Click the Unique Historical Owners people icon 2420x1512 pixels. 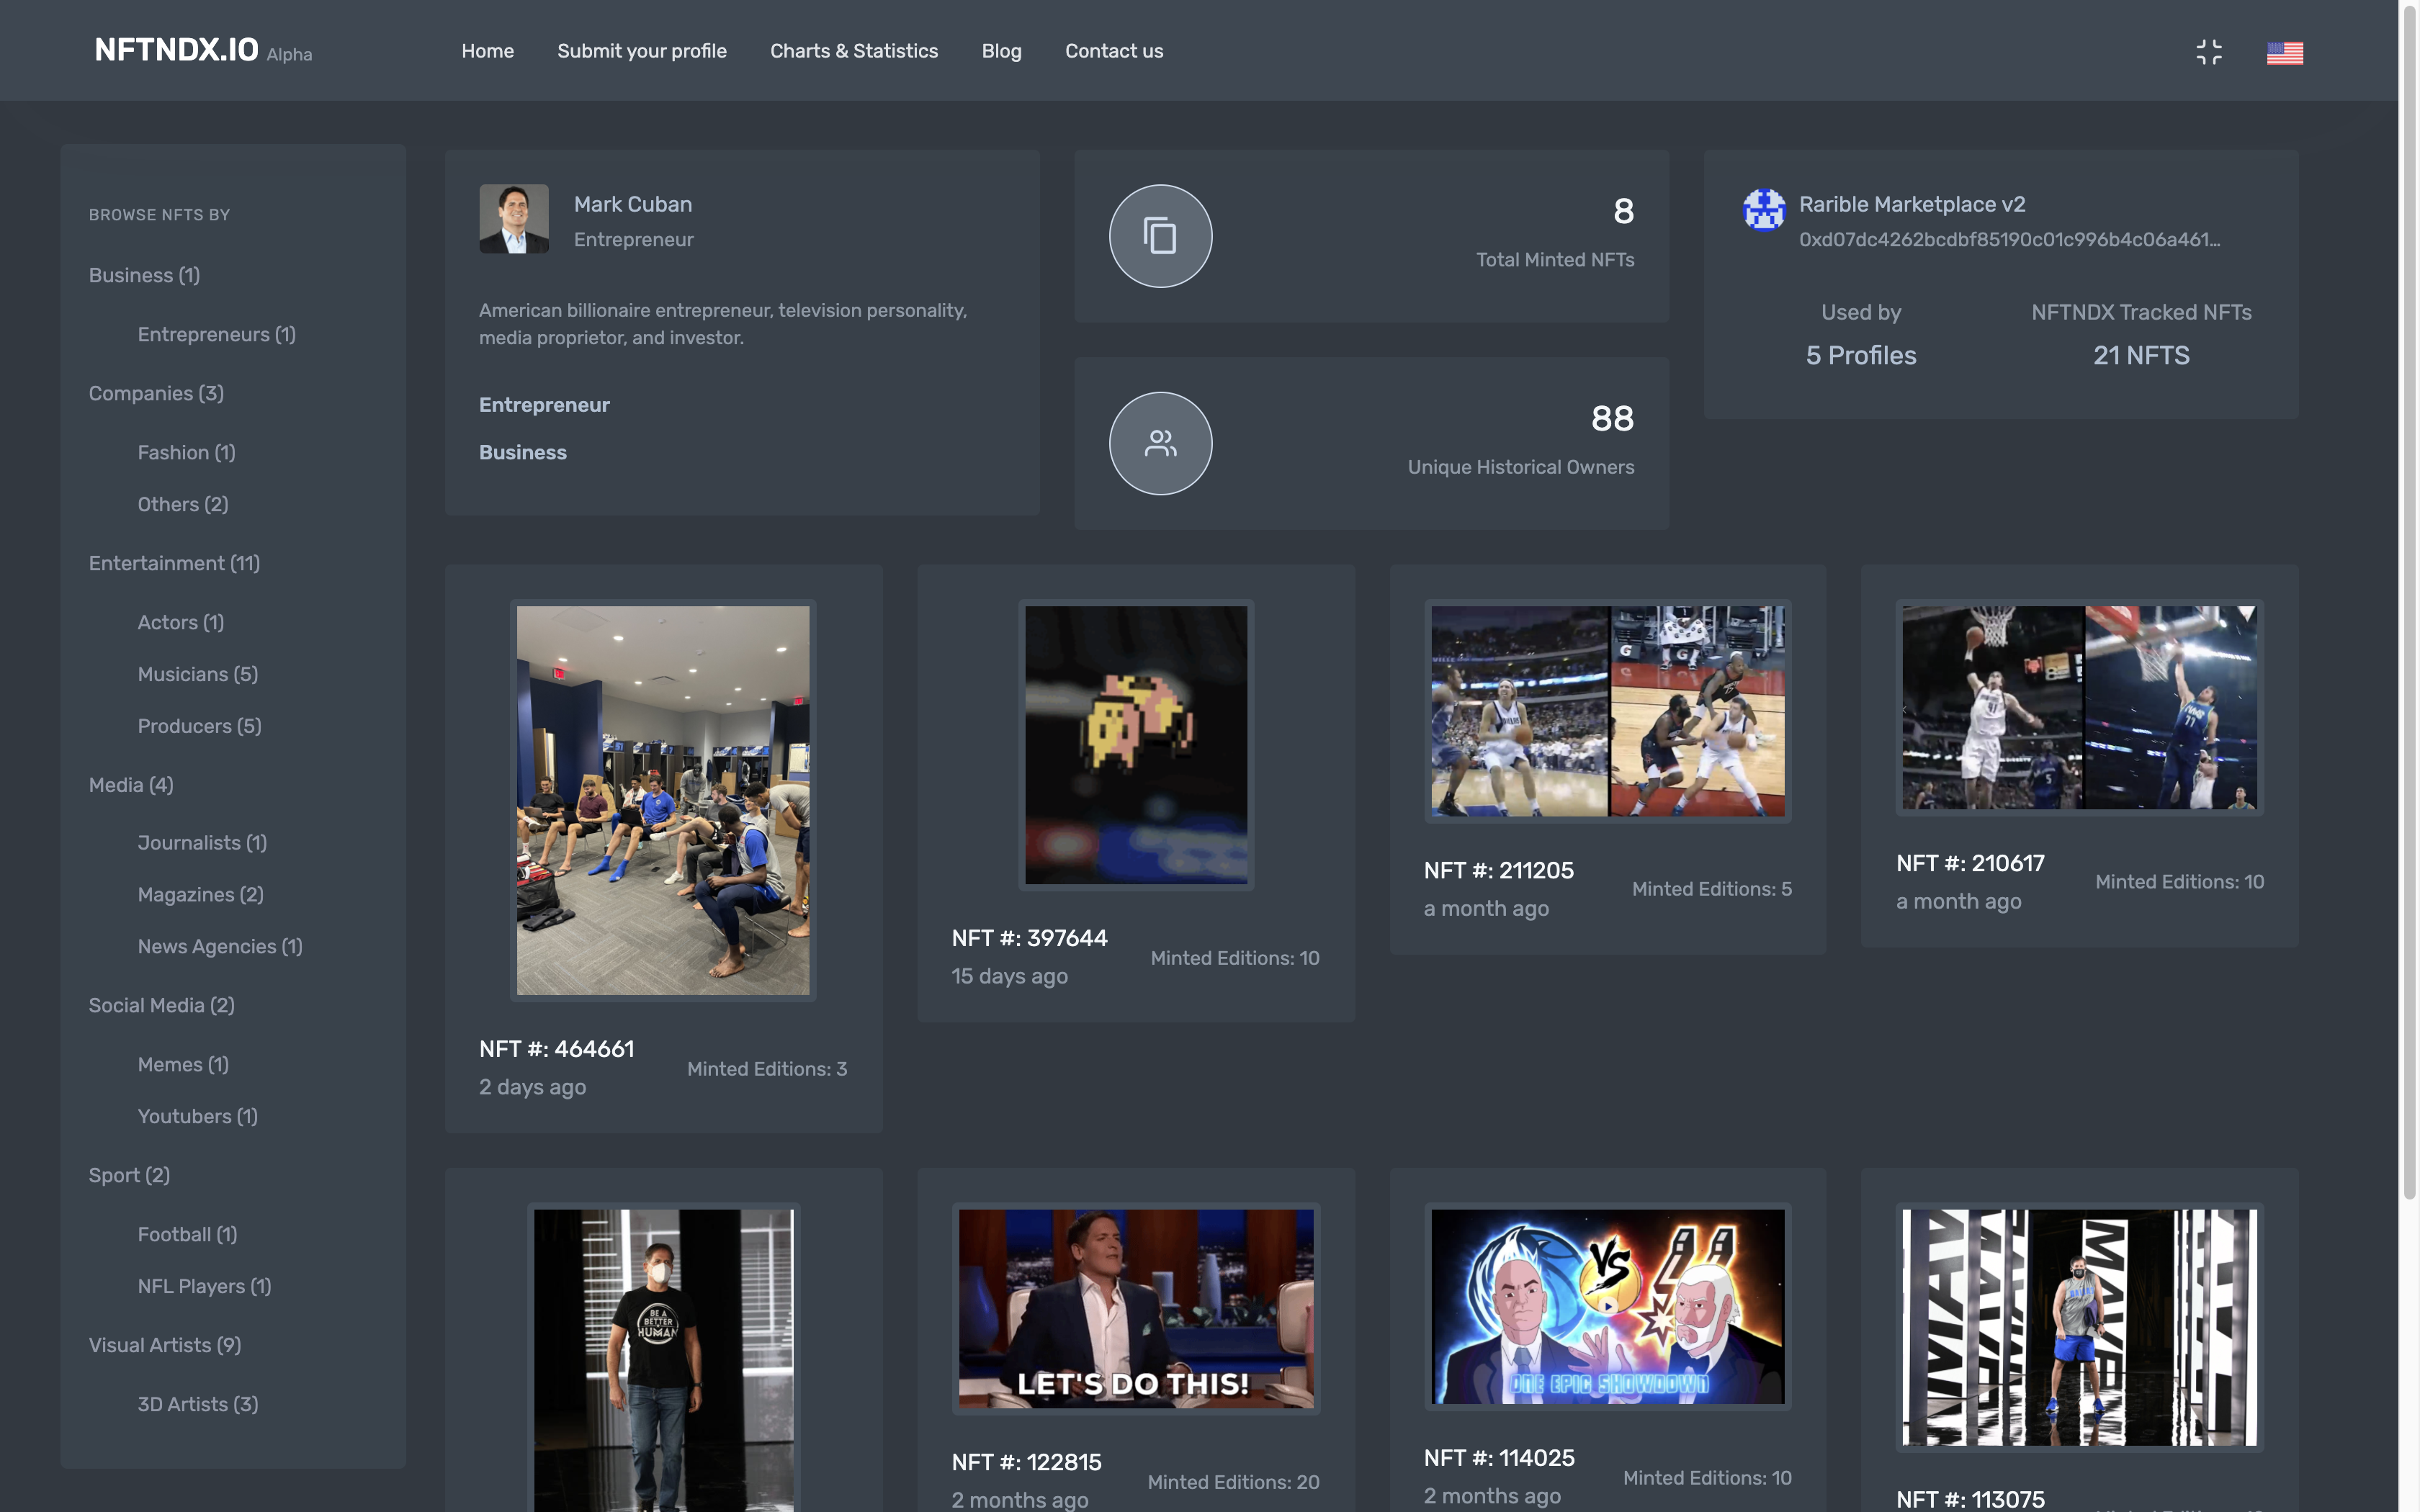pos(1160,443)
